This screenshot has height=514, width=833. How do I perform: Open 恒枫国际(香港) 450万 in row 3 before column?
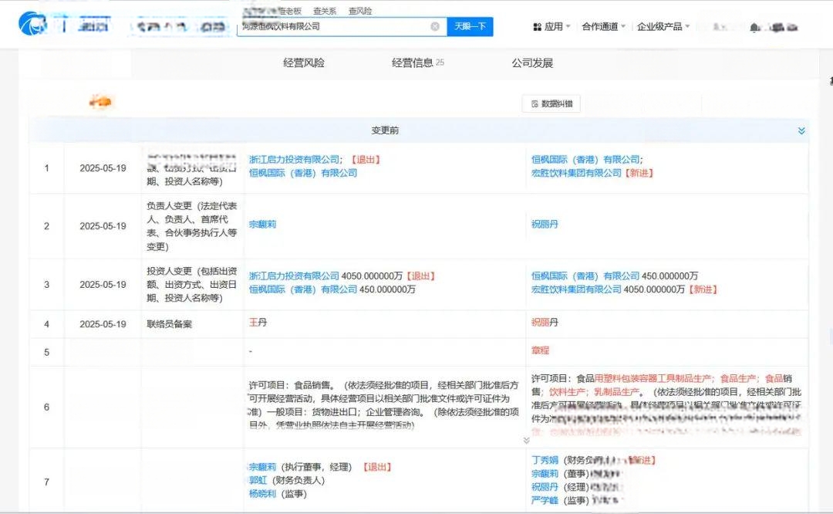303,289
